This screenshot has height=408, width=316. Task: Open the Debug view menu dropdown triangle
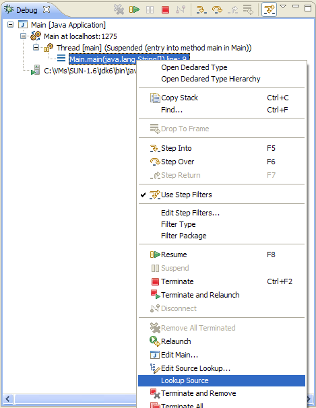(283, 7)
